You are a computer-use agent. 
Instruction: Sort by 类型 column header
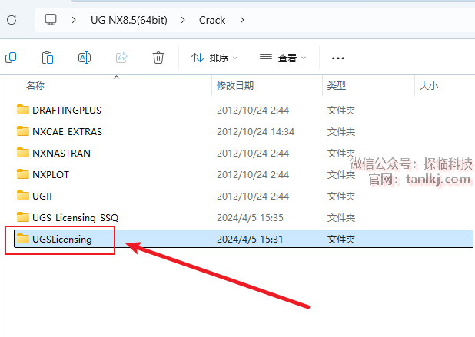[336, 86]
